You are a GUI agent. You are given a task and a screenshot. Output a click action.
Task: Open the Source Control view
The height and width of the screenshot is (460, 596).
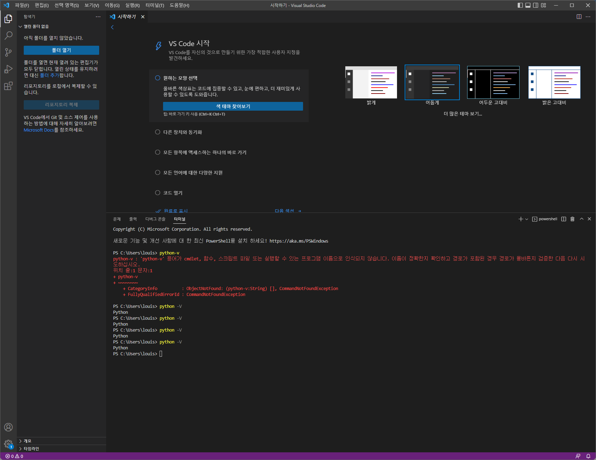click(8, 52)
